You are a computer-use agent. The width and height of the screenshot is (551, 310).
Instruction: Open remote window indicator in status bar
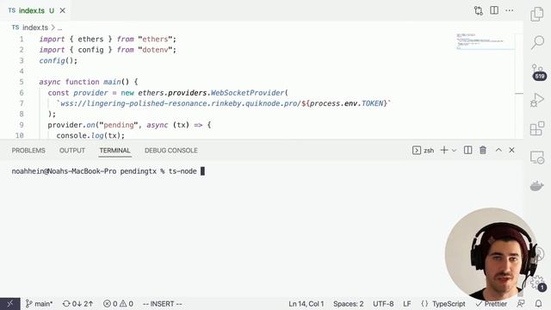click(x=10, y=304)
